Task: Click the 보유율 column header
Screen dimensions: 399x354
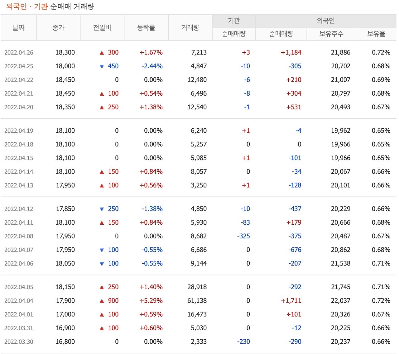Action: point(376,34)
